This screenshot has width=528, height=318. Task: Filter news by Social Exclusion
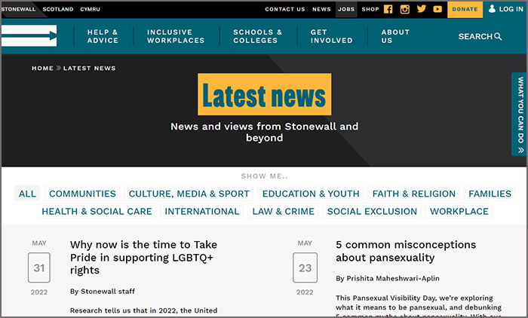pos(372,211)
